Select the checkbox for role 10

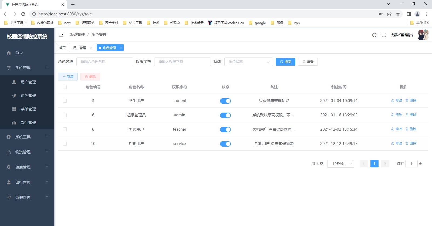coord(65,144)
